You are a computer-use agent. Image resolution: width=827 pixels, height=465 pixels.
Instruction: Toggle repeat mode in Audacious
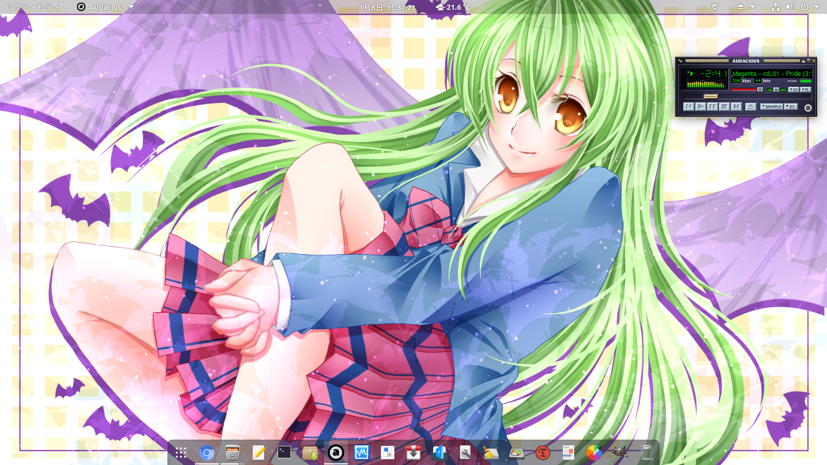(x=791, y=106)
